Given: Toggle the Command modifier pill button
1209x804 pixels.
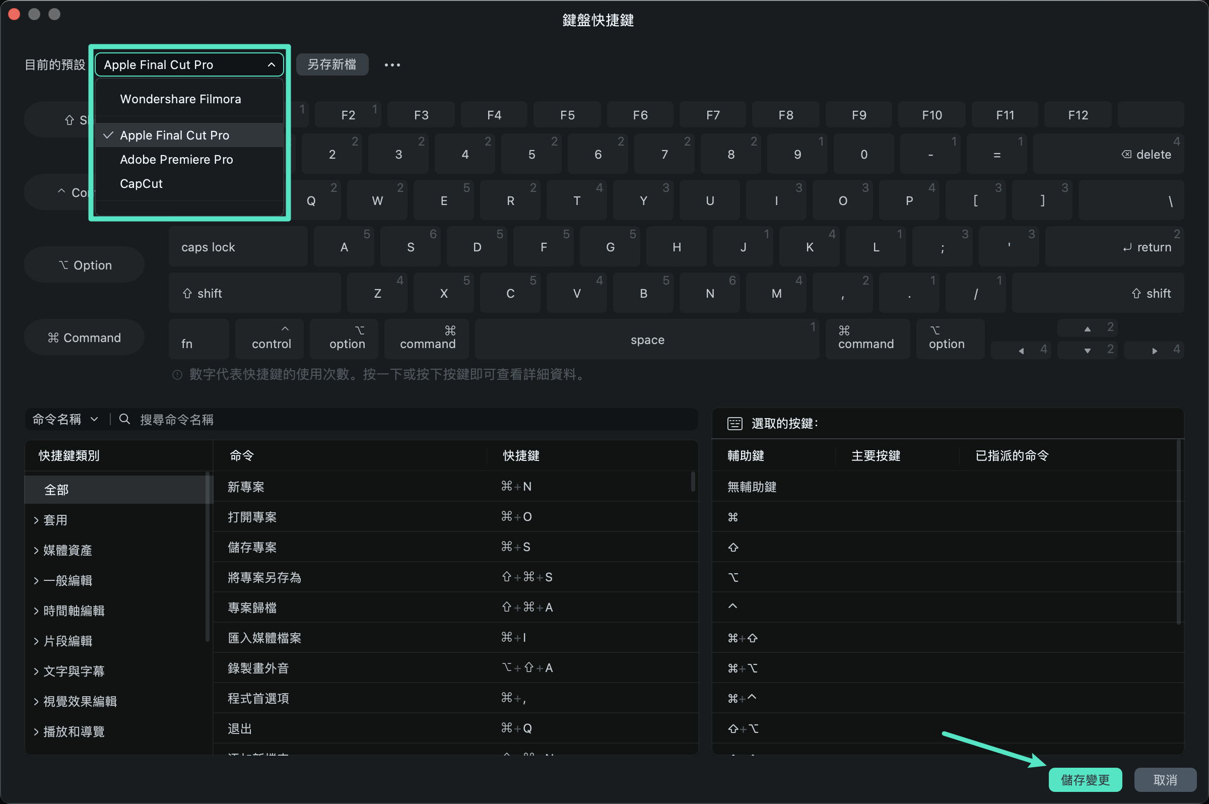Looking at the screenshot, I should (85, 338).
